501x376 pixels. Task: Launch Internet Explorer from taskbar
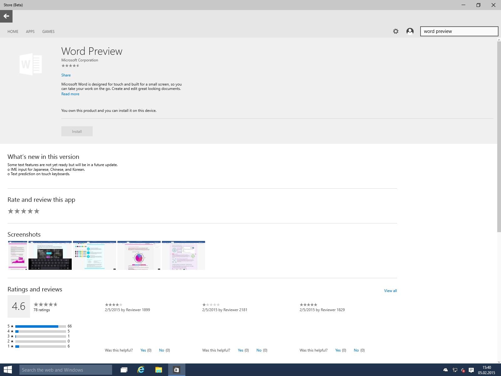tap(141, 370)
